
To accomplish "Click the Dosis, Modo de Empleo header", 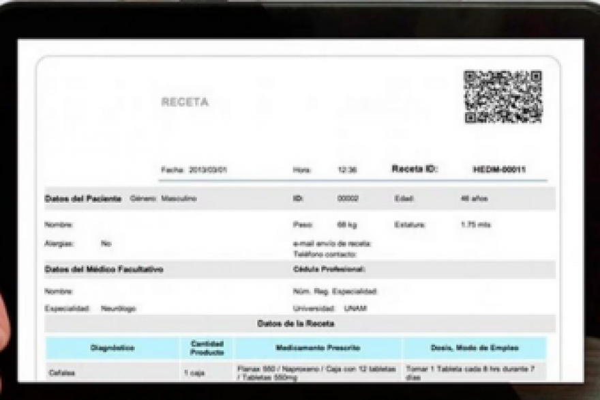I will [475, 348].
